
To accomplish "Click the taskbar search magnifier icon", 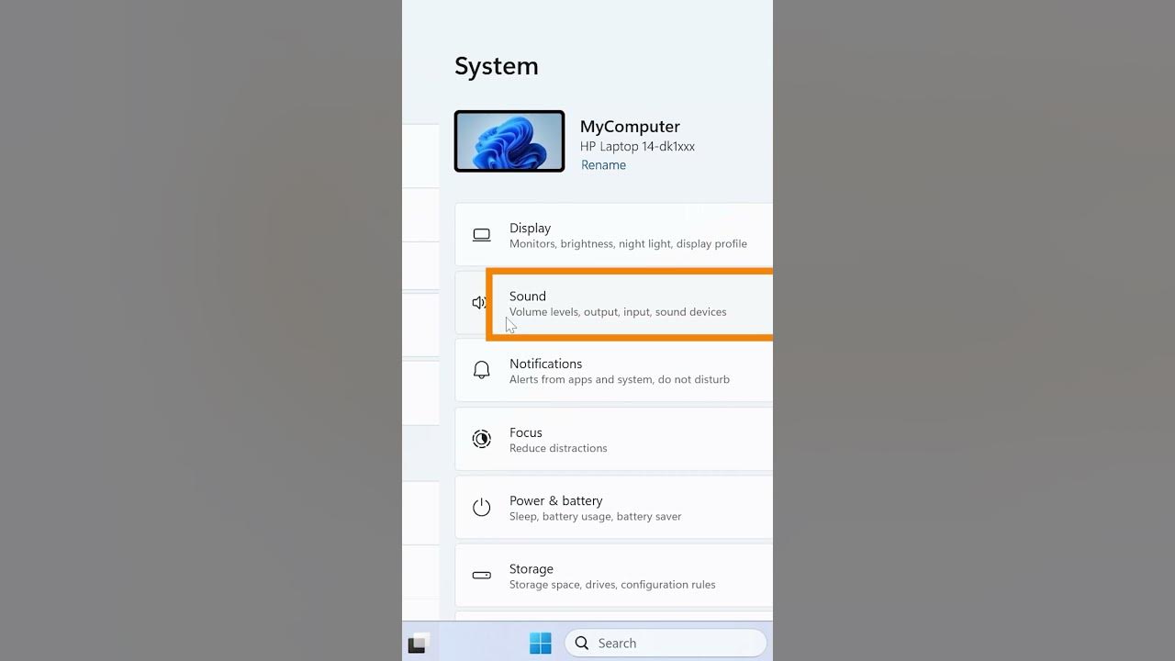I will (582, 644).
